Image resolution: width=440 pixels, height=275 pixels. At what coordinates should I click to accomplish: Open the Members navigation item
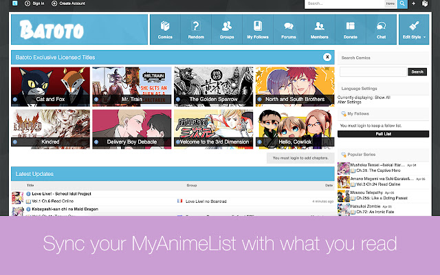(319, 30)
